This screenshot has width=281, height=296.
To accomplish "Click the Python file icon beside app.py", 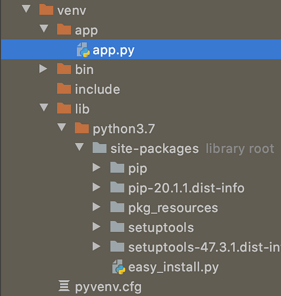I will tap(83, 49).
